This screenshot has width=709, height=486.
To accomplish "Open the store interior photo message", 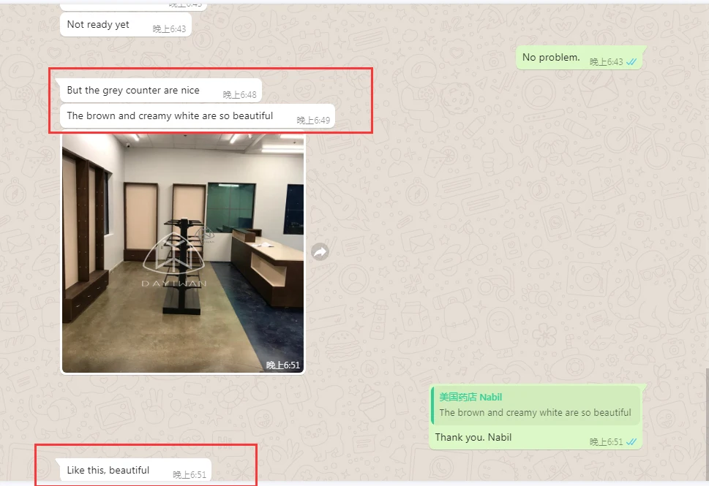I will point(183,254).
